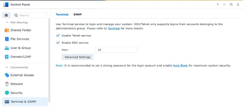Viewport: 243px width, 108px height.
Task: Open External Access icon
Action: click(x=7, y=75)
